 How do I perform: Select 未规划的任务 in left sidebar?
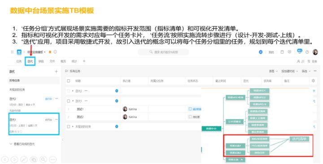coord(34,90)
